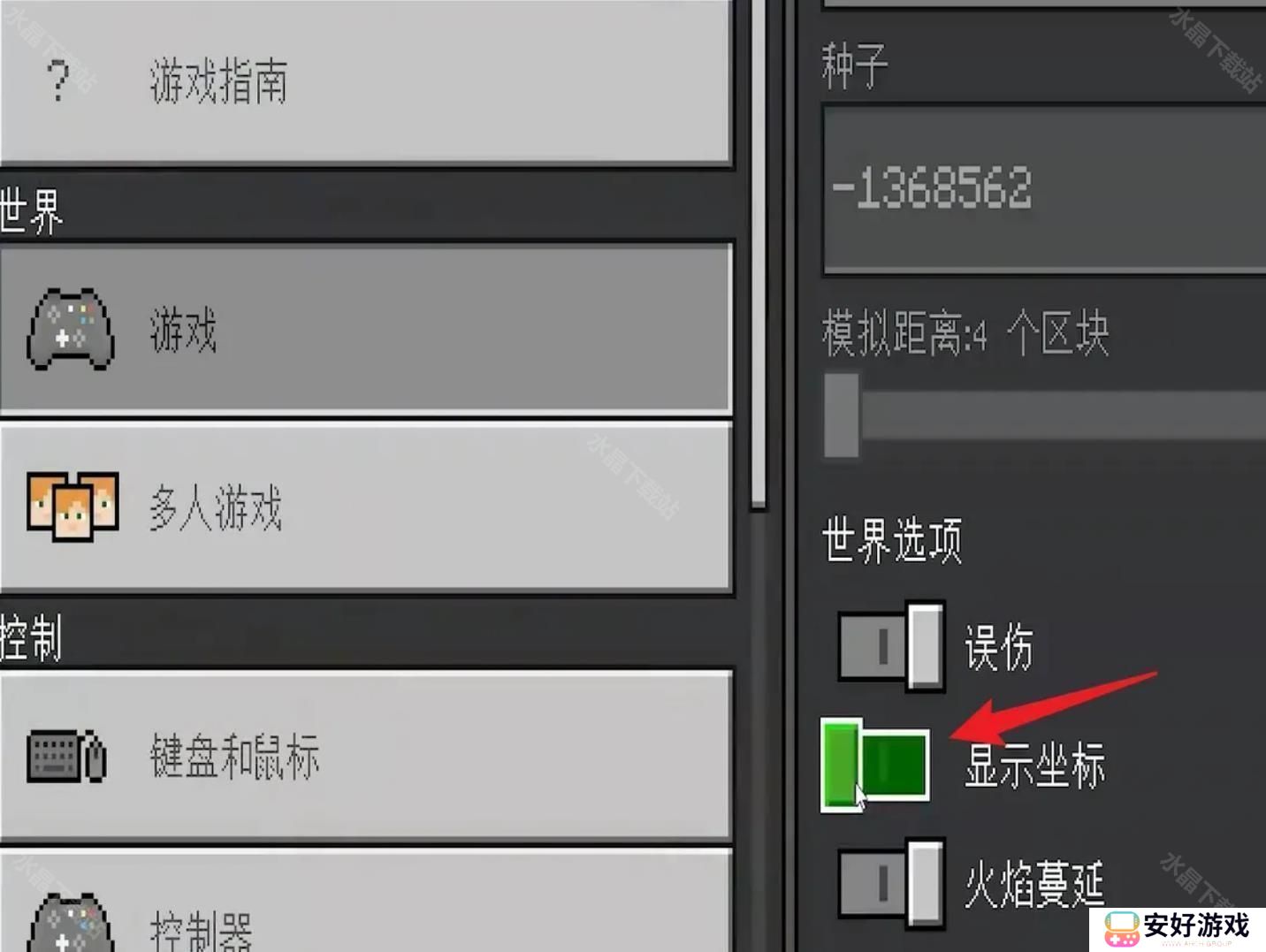Click the 火焰蔓延 label text
This screenshot has height=952, width=1266.
pos(1035,884)
